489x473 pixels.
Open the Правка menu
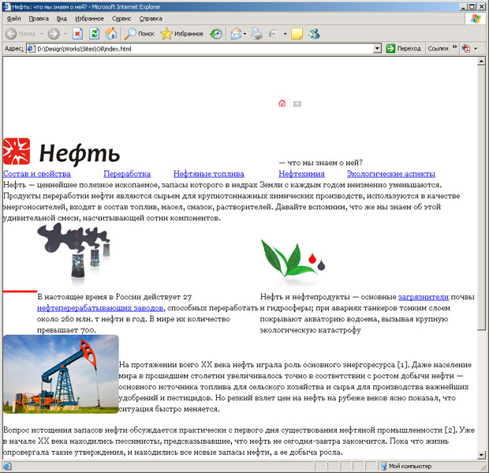[x=39, y=19]
